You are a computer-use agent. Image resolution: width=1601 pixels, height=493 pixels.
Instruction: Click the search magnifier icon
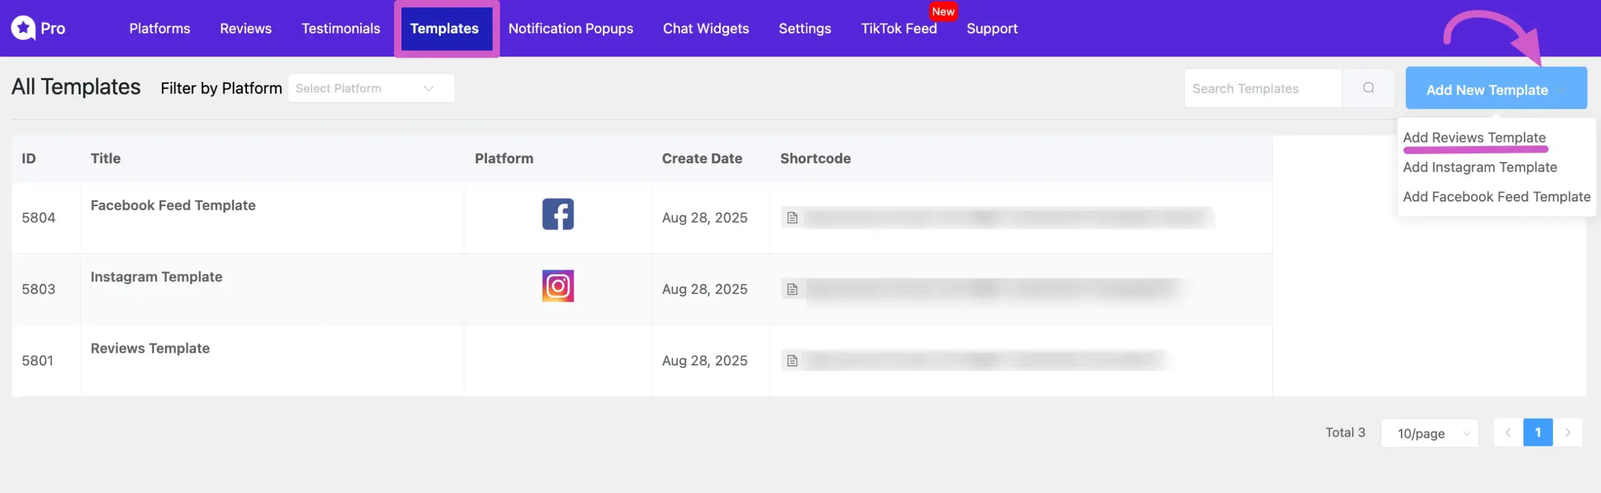(1368, 88)
